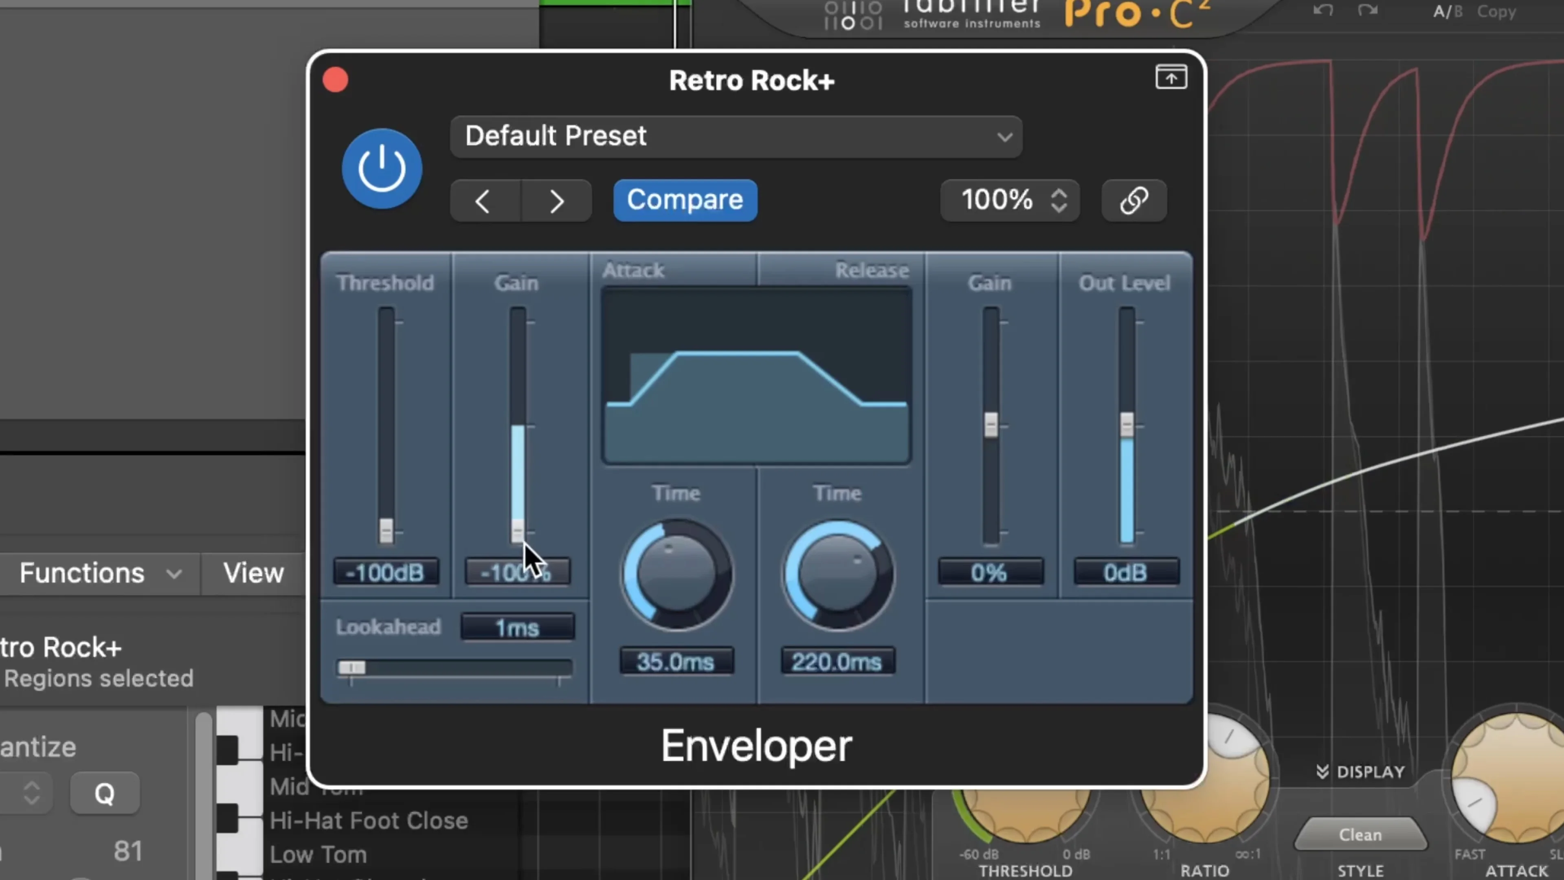Viewport: 1564px width, 880px height.
Task: Select the Clean style in Pro-C2
Action: point(1361,834)
